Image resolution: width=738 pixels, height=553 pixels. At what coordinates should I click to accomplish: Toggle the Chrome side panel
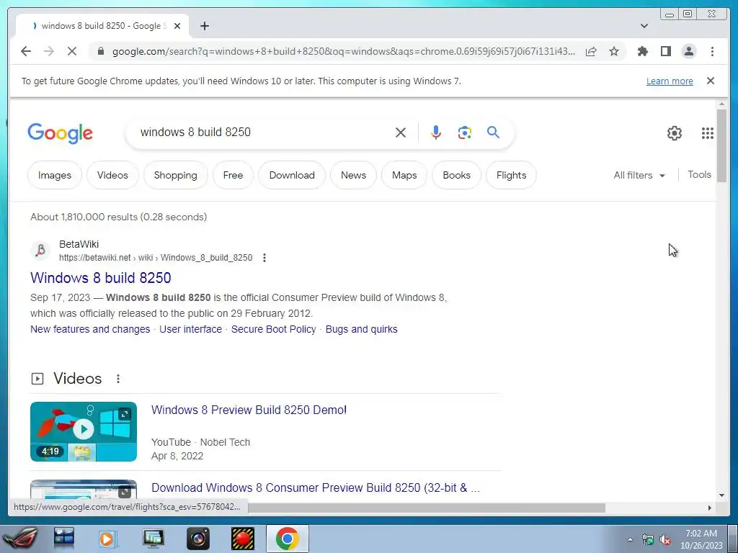tap(665, 51)
